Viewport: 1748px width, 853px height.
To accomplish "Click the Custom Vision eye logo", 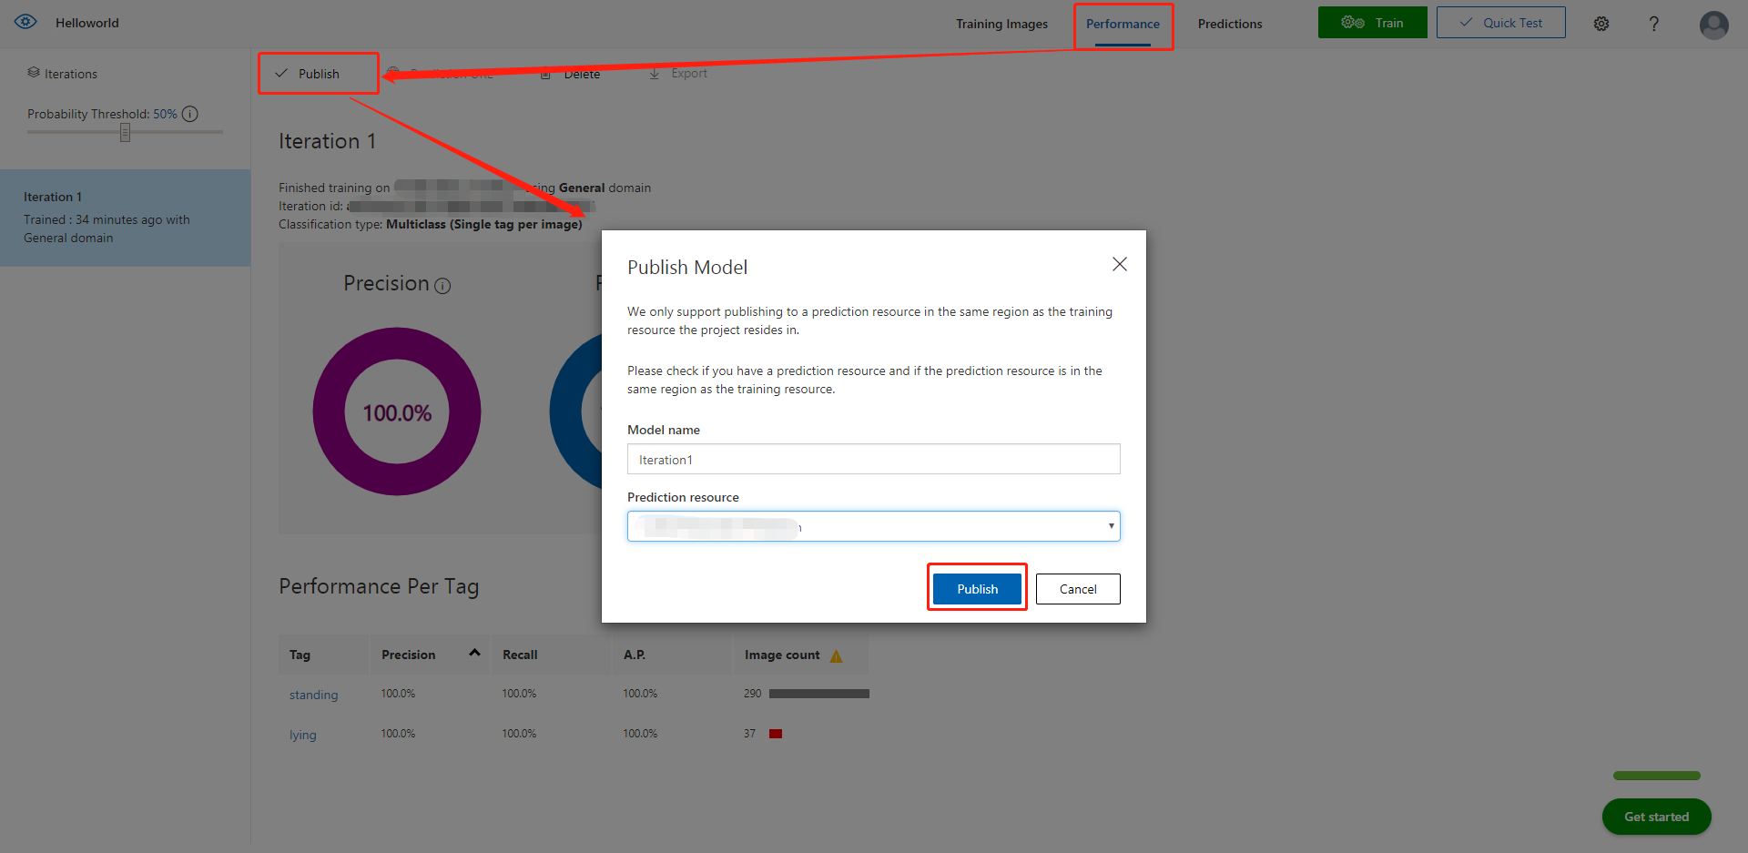I will pos(25,22).
